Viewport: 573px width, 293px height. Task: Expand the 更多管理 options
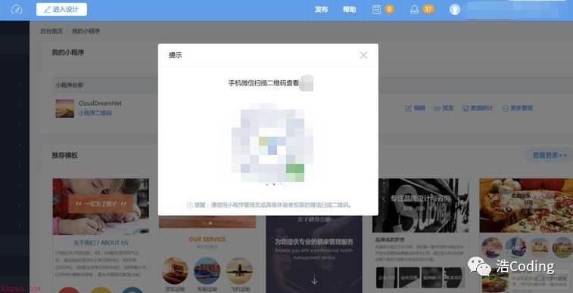tap(518, 108)
